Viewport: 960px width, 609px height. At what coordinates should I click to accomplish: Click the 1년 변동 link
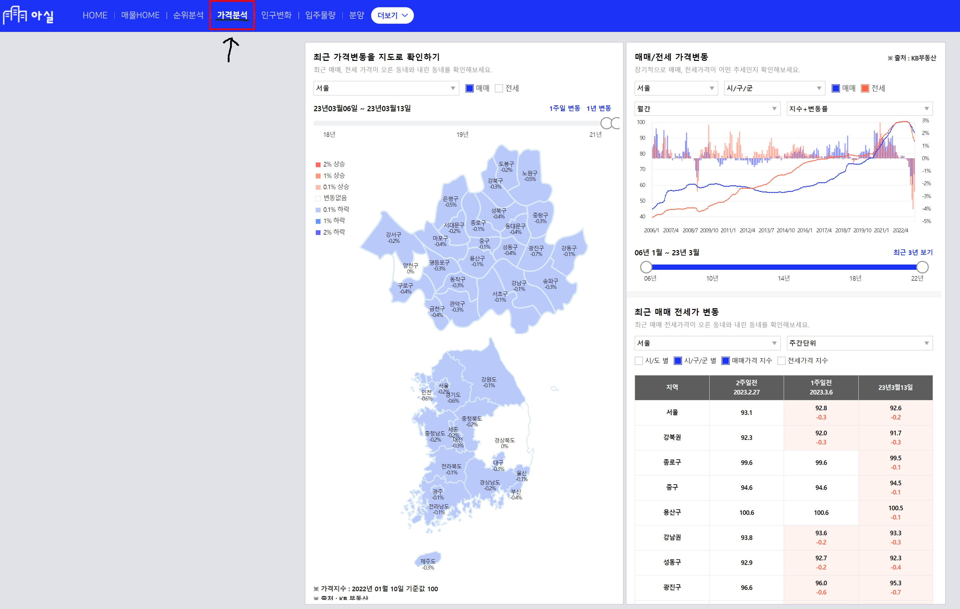click(x=598, y=109)
